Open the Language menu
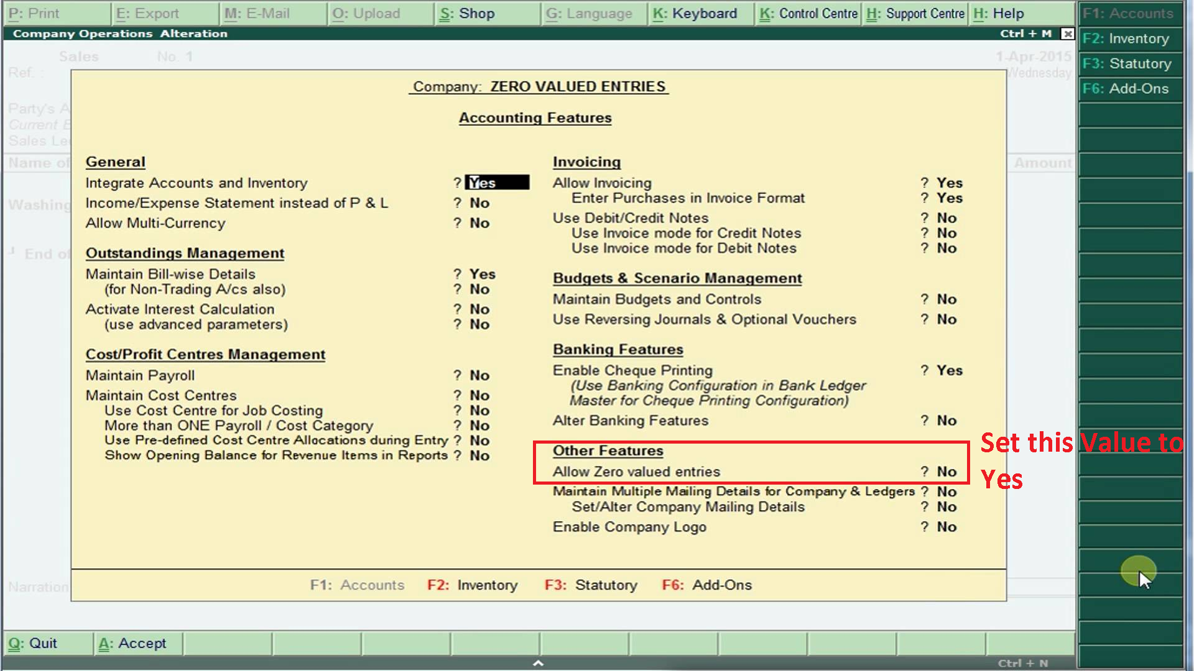Viewport: 1194px width, 671px height. pyautogui.click(x=595, y=13)
